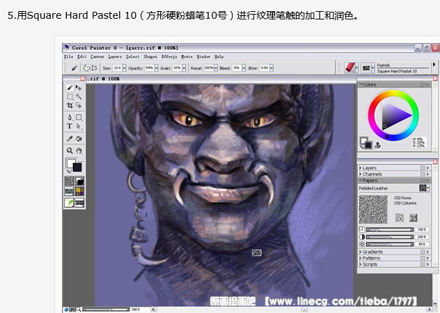Select the Selection Adjuster tool

pos(79,105)
